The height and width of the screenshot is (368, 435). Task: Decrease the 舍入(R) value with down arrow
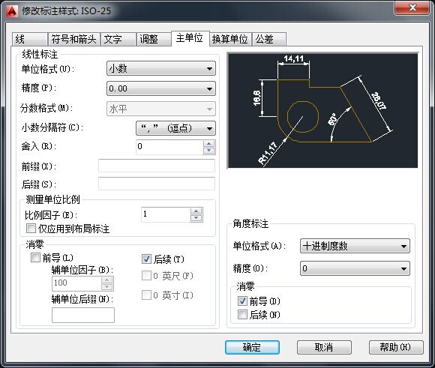[209, 151]
